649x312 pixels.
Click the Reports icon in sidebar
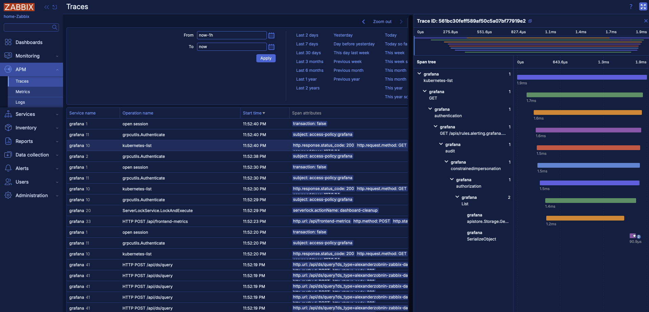pos(8,141)
